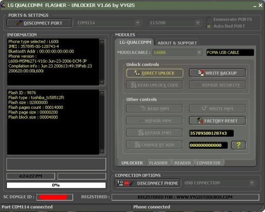This screenshot has width=265, height=212.
Task: Click the REGISTERED FOR WWW.VYGISTOOLBOX.COM field
Action: coord(185,197)
